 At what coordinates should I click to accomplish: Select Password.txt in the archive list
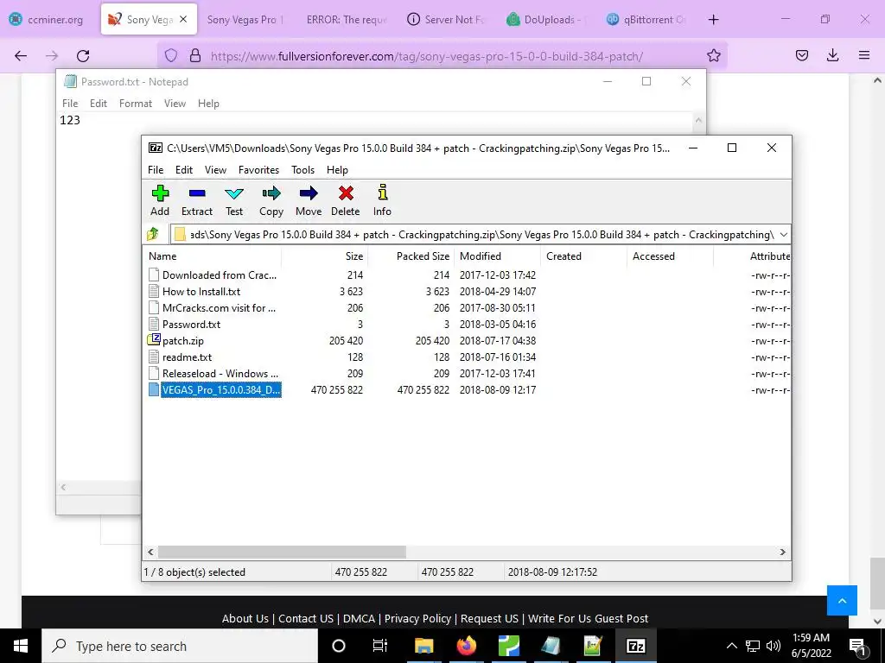point(191,325)
